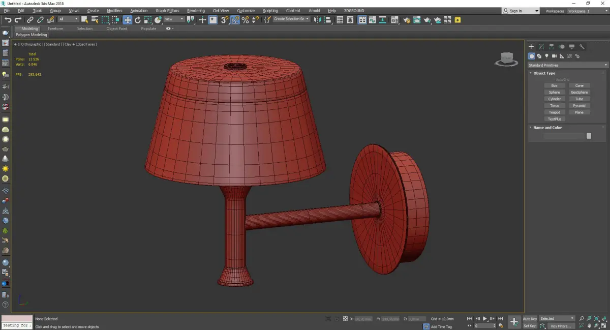Open the Hierarchy command panel tab
This screenshot has height=330, width=610.
[x=552, y=46]
